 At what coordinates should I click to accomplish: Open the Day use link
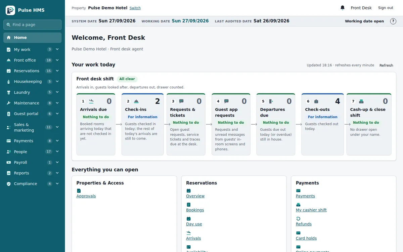pos(194,224)
